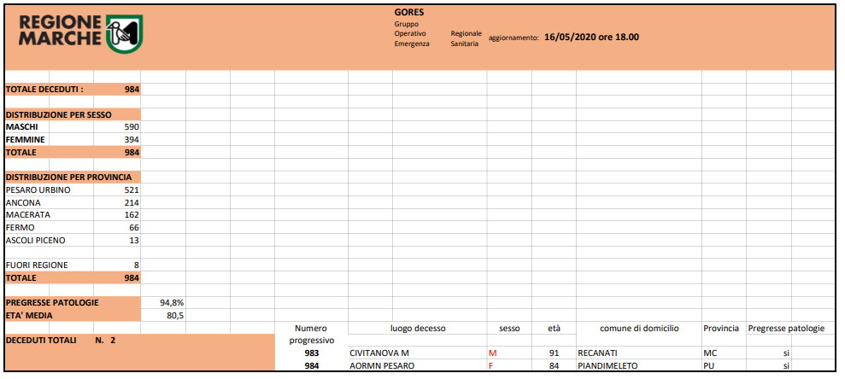Select the ANCONA row label
845x379 pixels.
click(x=23, y=202)
